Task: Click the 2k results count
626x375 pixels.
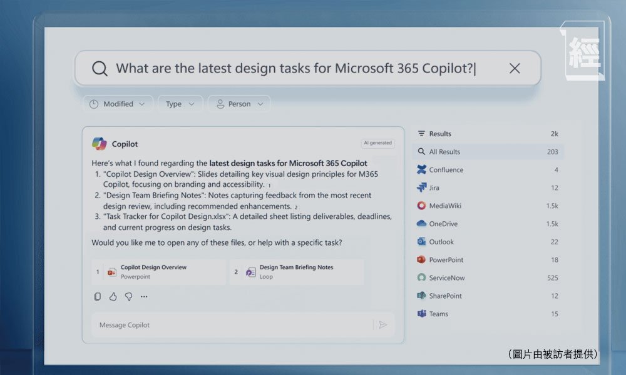Action: click(x=554, y=134)
